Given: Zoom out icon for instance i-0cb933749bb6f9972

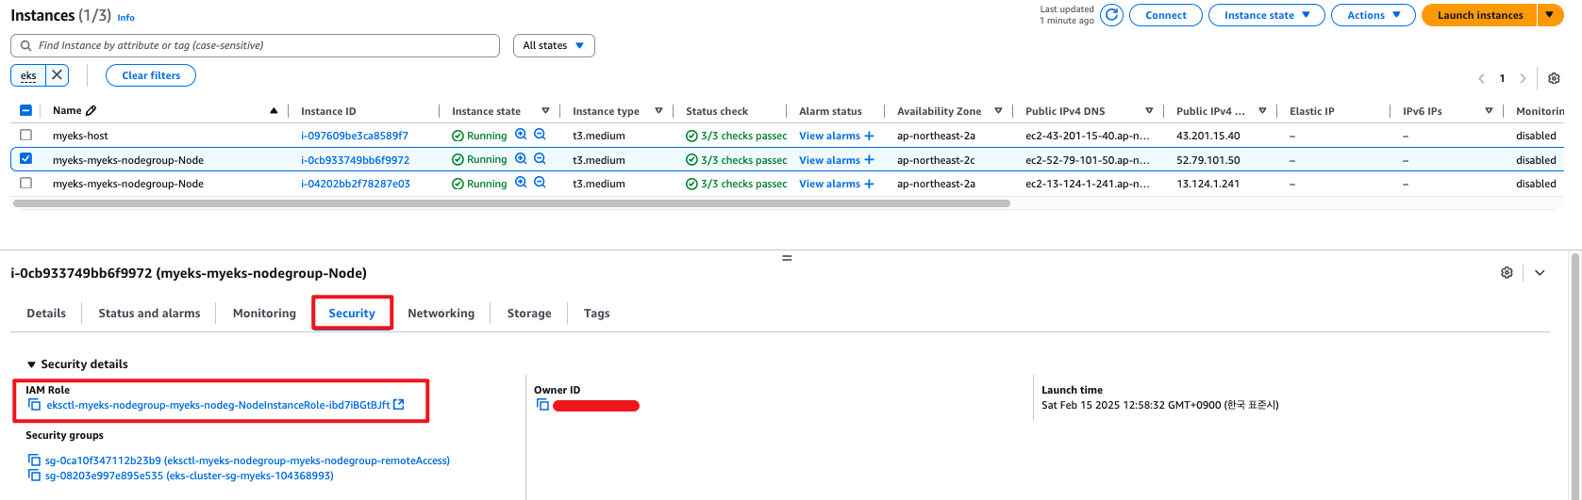Looking at the screenshot, I should click(540, 159).
